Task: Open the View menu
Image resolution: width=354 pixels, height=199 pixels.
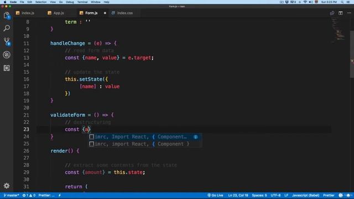Action: [x=53, y=2]
